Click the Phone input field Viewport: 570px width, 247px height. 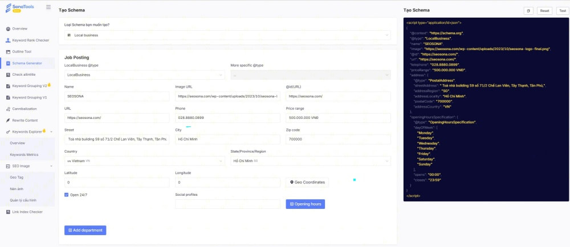pos(227,118)
